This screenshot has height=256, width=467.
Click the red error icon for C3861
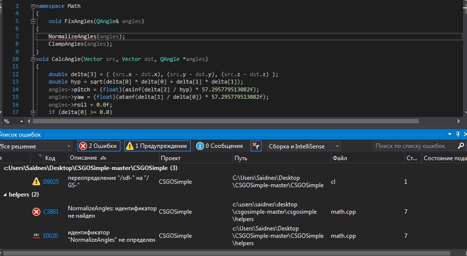coord(36,212)
